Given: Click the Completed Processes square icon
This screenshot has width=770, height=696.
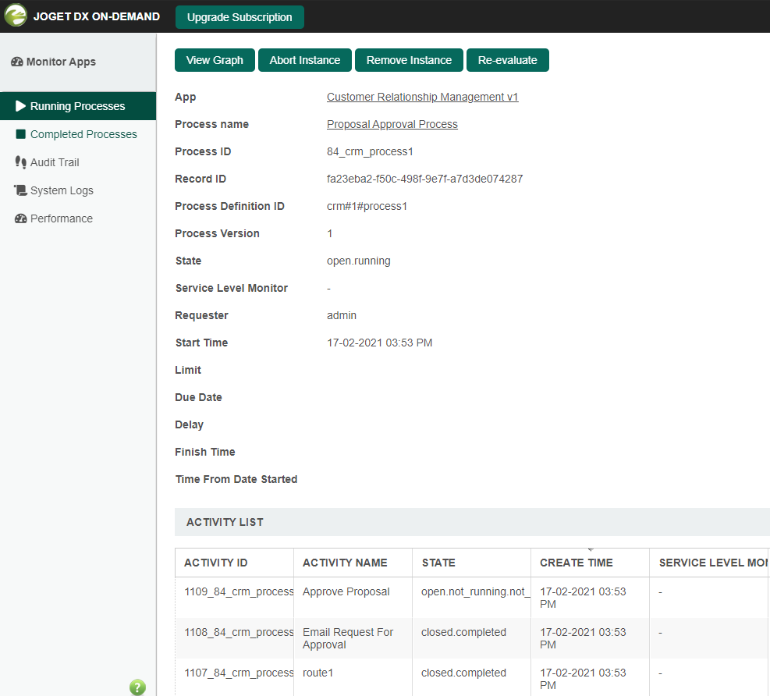Looking at the screenshot, I should [x=21, y=134].
